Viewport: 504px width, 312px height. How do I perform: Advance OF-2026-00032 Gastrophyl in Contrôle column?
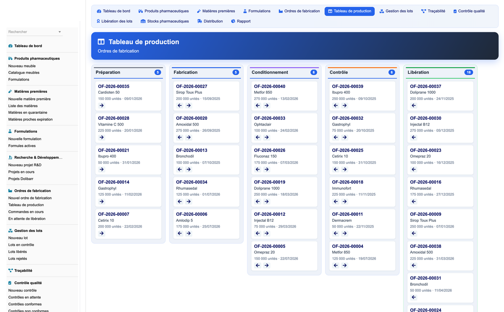[x=344, y=137]
